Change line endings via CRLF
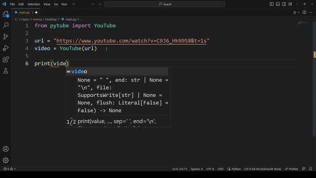The width and height of the screenshot is (316, 178). [x=221, y=169]
